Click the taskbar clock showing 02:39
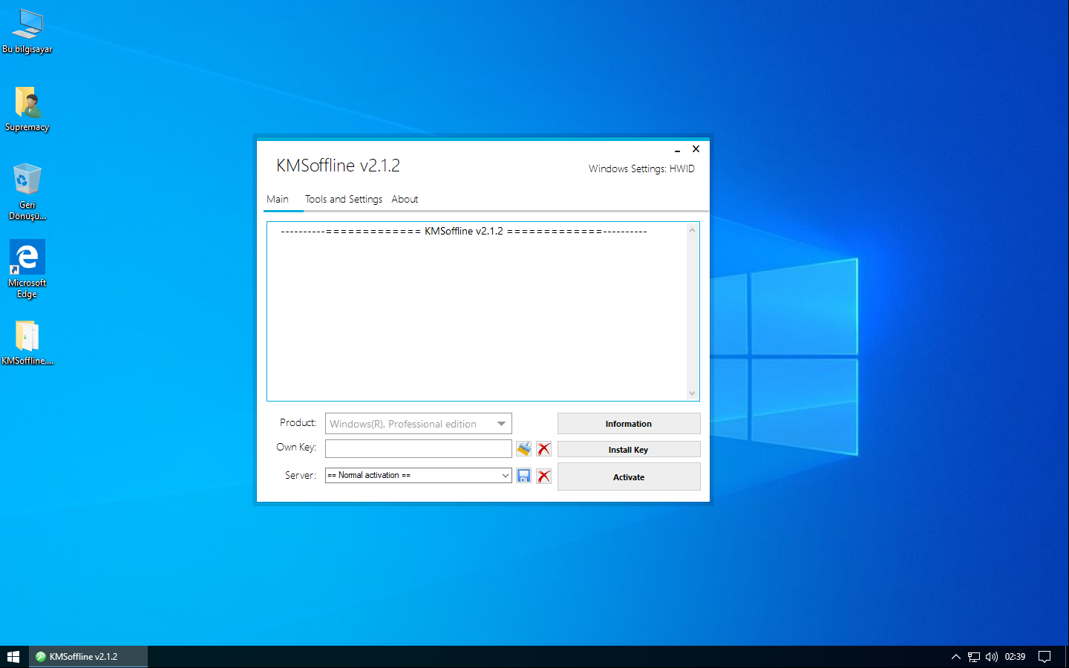 tap(1015, 657)
